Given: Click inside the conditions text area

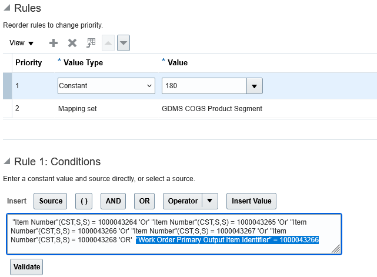Looking at the screenshot, I should click(176, 248).
